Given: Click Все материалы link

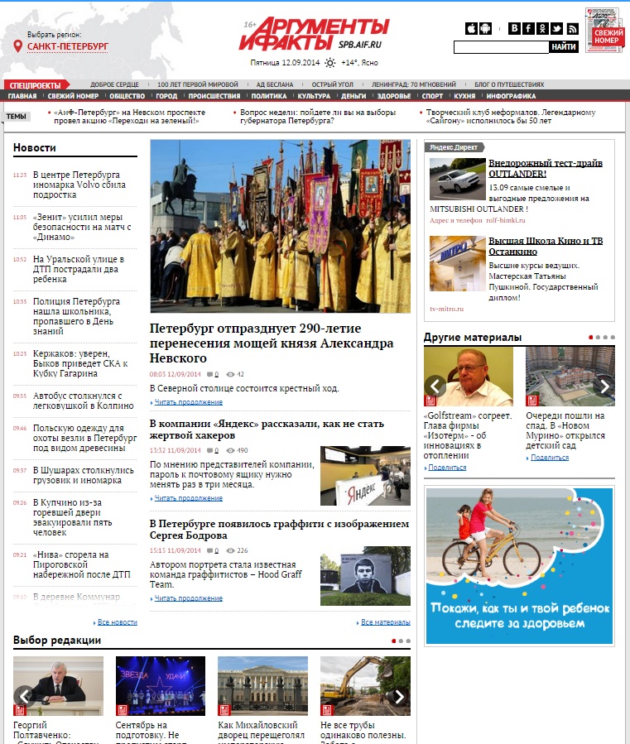Looking at the screenshot, I should click(386, 622).
